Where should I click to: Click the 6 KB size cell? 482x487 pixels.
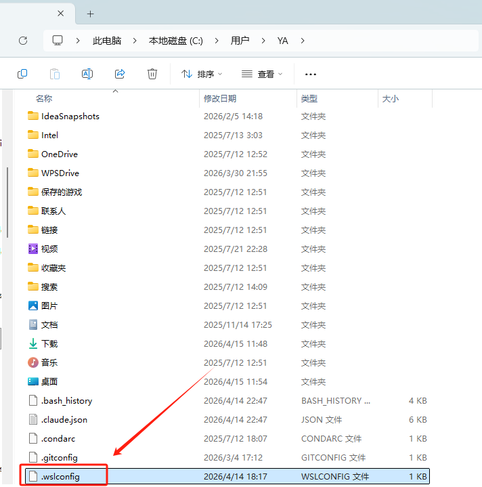418,419
